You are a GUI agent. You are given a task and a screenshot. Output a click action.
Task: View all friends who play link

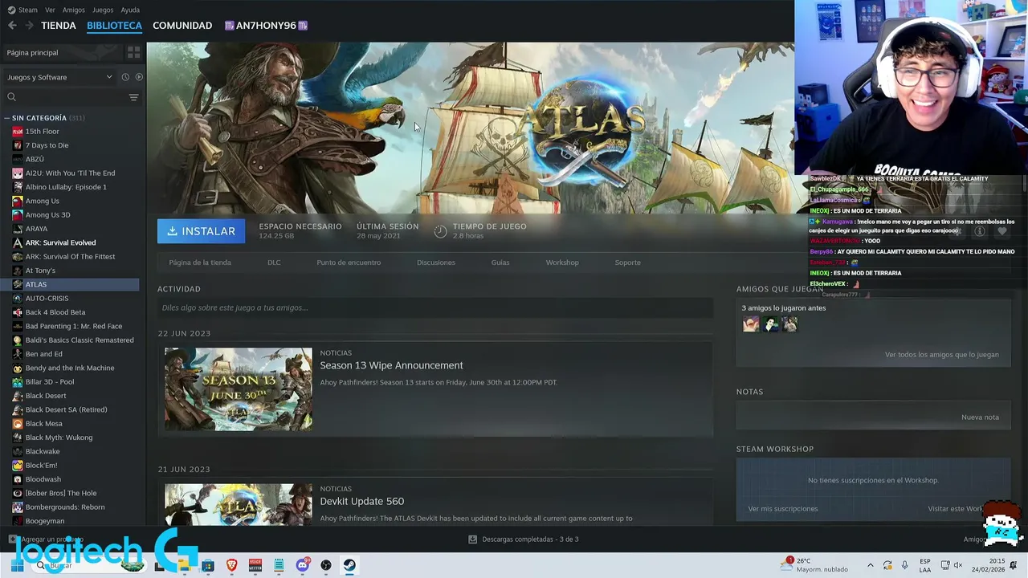point(942,355)
